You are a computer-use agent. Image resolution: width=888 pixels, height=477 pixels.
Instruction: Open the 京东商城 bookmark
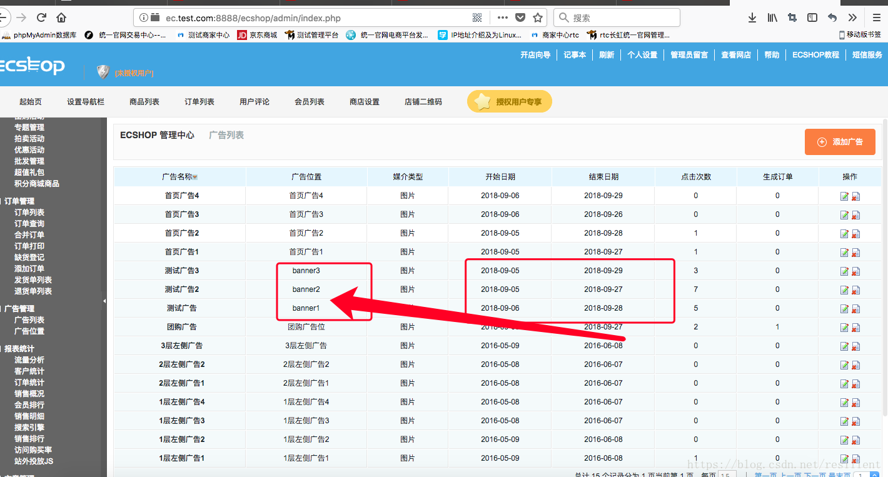pos(258,36)
